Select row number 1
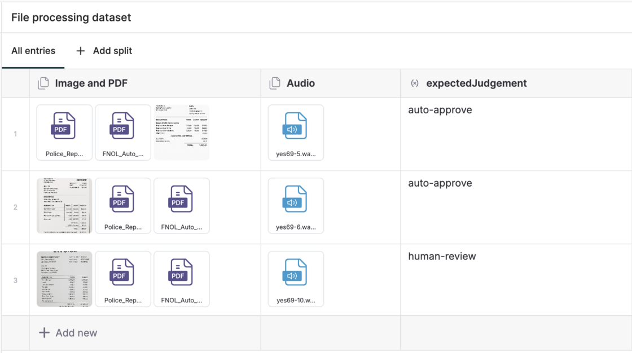 pos(15,134)
